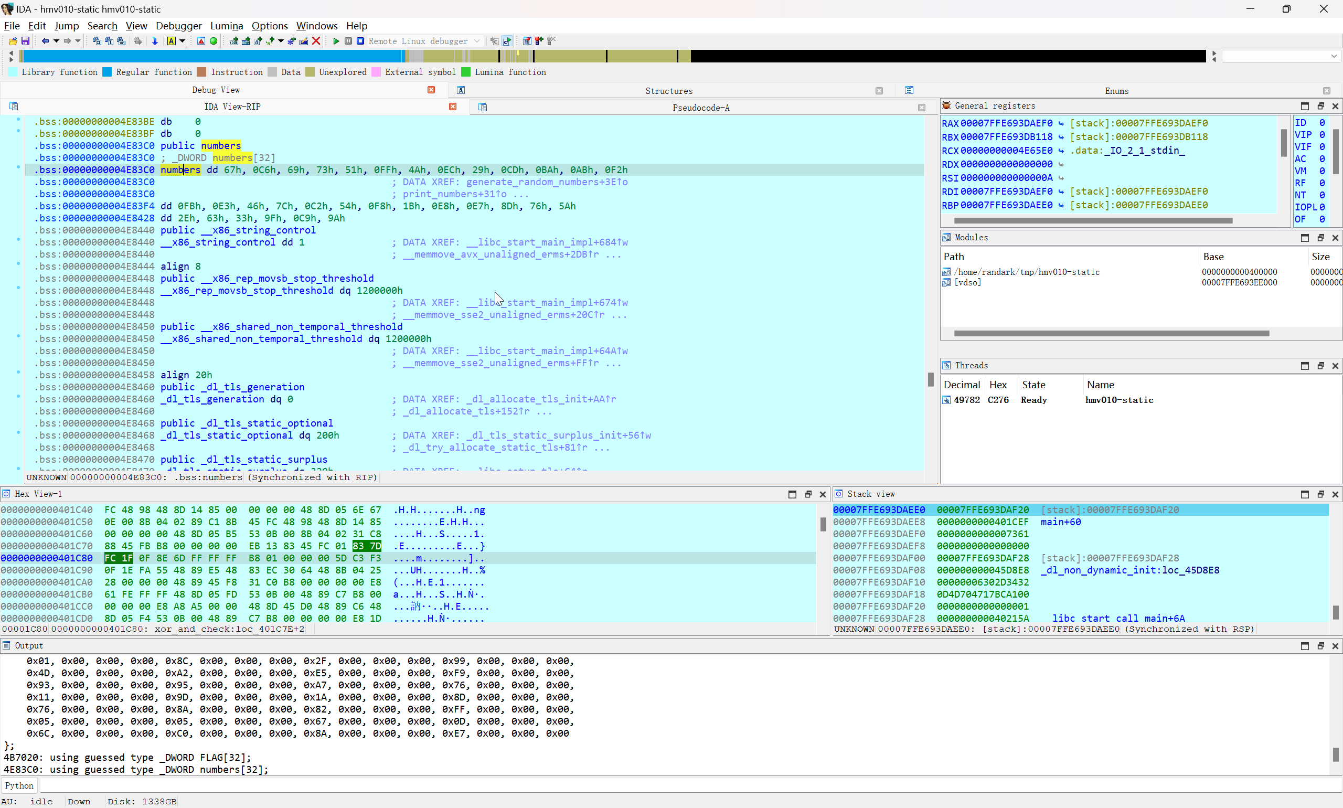Open the back-navigation history dropdown

click(56, 41)
